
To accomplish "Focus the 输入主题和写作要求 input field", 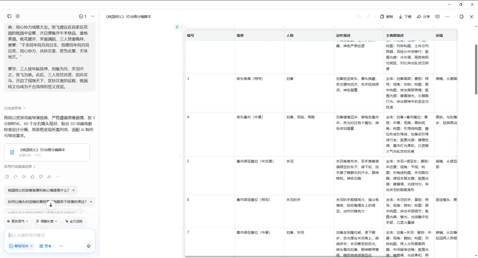I will (50, 235).
